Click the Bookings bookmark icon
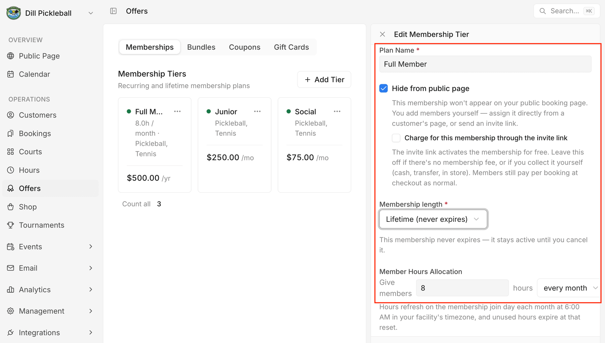 tap(11, 134)
